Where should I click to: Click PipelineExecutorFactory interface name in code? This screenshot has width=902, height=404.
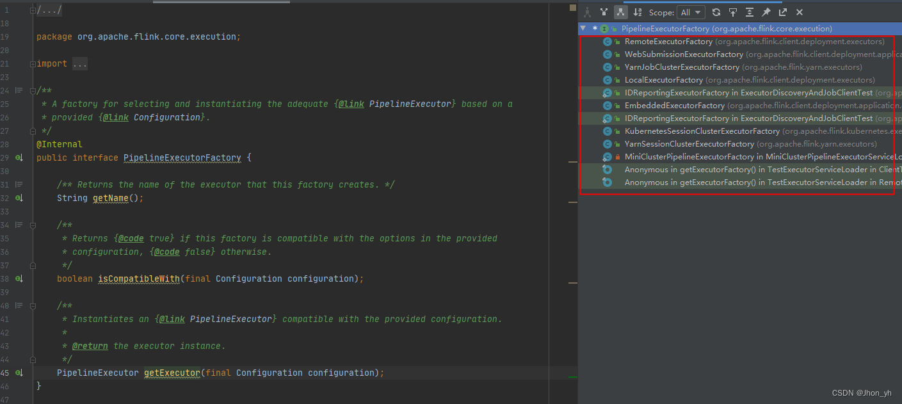(182, 158)
